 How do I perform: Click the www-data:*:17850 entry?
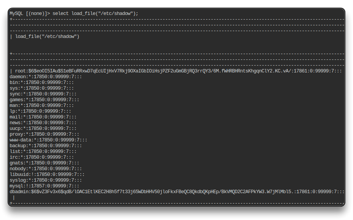(48, 140)
